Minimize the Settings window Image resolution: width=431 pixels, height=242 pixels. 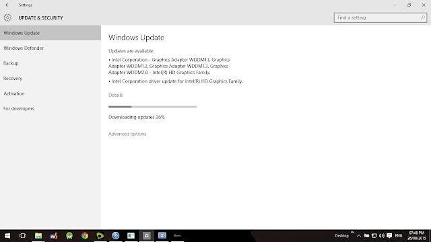pyautogui.click(x=395, y=5)
